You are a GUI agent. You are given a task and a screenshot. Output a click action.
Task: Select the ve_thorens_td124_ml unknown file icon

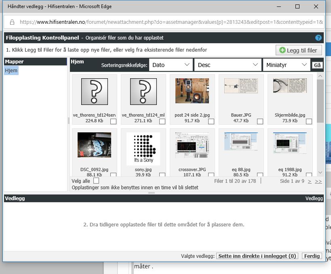pos(143,92)
